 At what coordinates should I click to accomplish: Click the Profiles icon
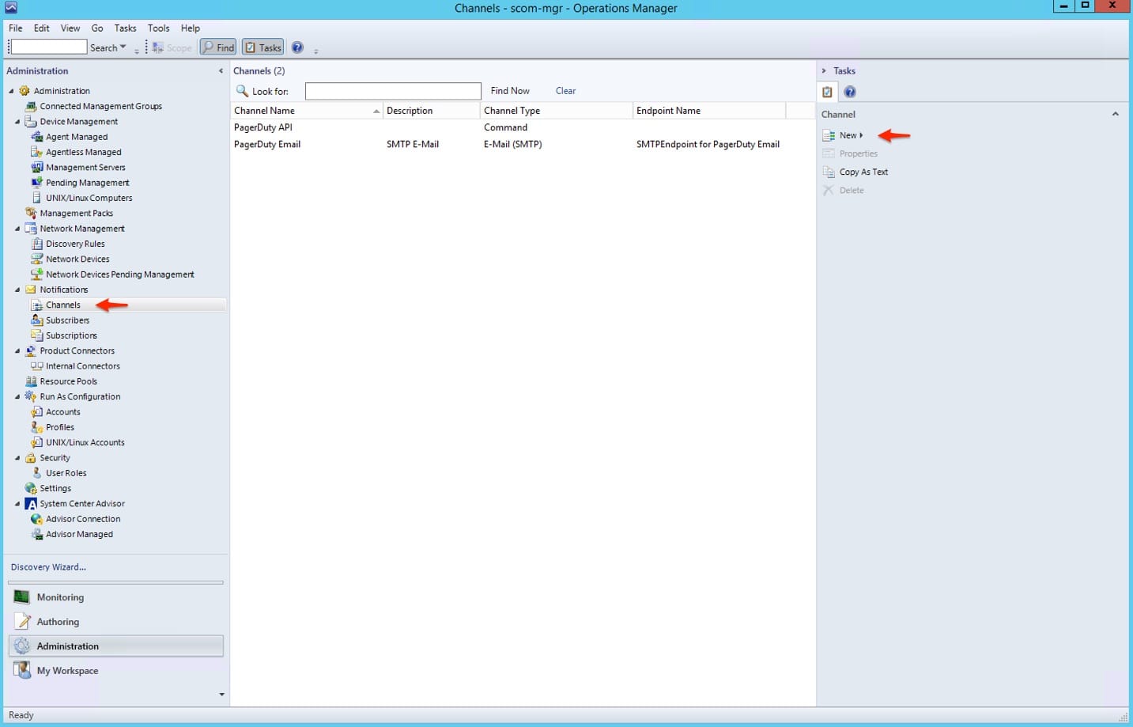click(x=36, y=427)
